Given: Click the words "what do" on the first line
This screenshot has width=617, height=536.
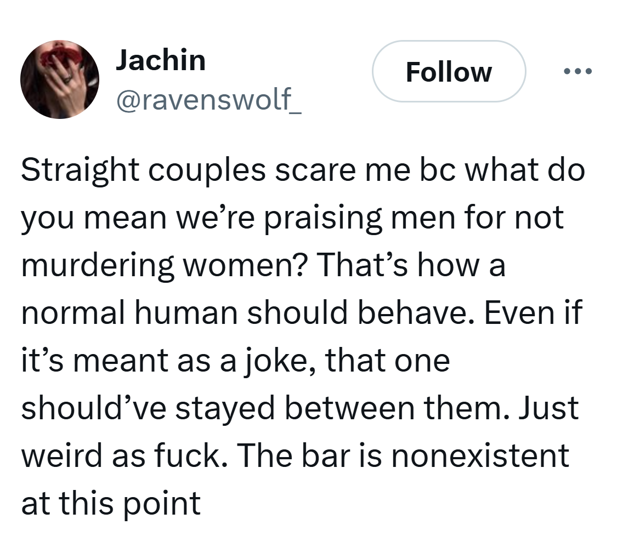Looking at the screenshot, I should pos(527,172).
